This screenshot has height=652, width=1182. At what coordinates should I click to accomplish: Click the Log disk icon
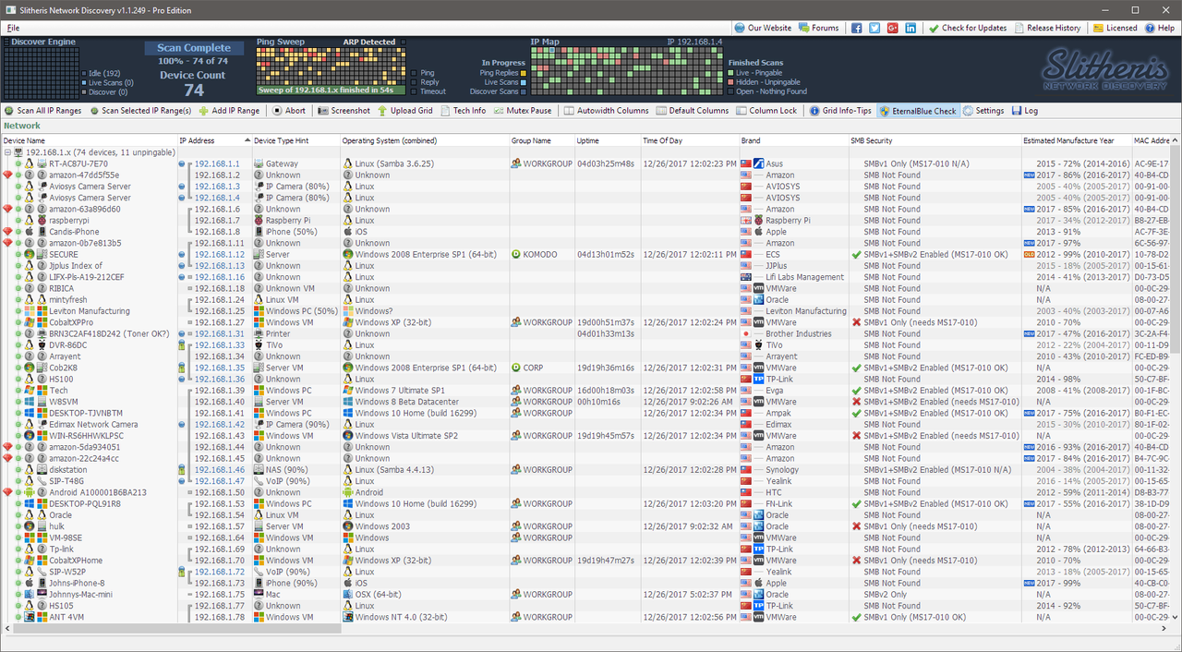point(1017,111)
